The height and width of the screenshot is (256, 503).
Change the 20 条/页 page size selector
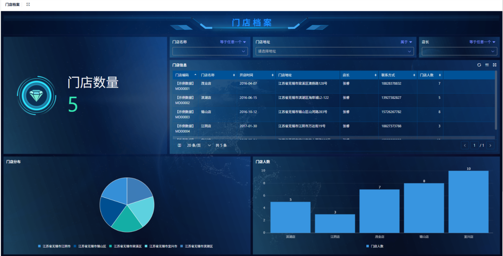(199, 145)
